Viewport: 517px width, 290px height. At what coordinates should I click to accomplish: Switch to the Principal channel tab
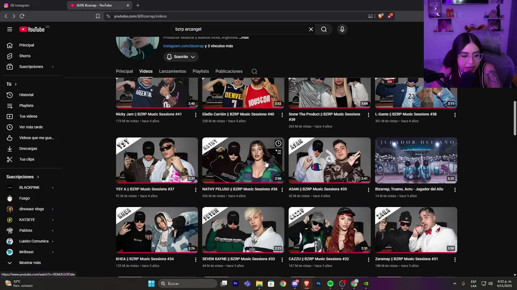[x=124, y=71]
